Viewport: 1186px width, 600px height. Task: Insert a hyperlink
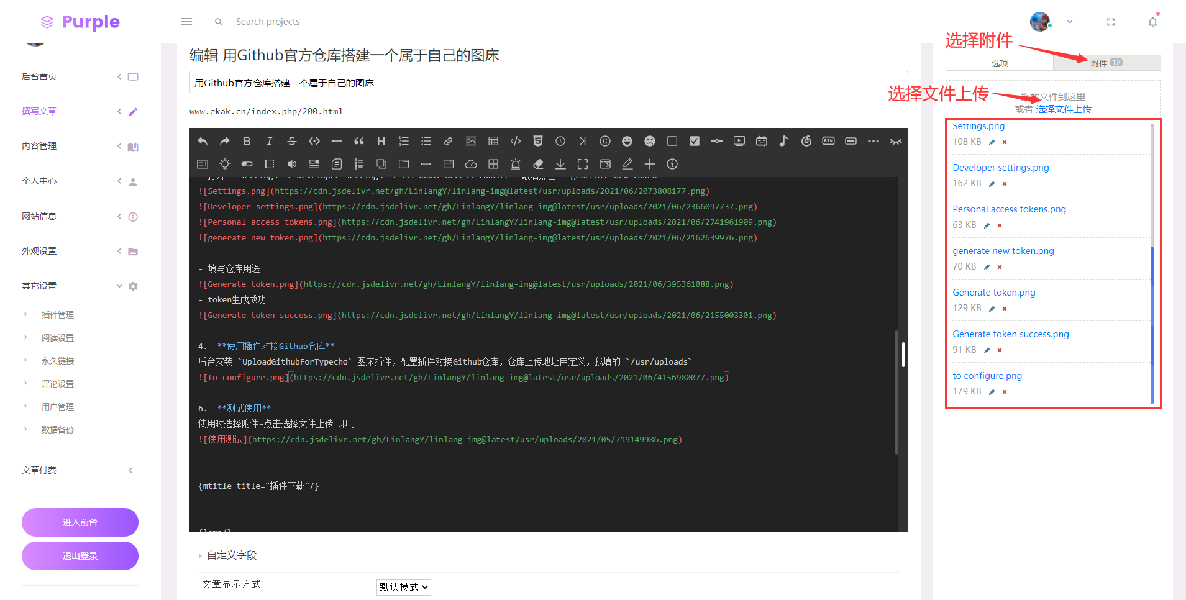point(449,141)
